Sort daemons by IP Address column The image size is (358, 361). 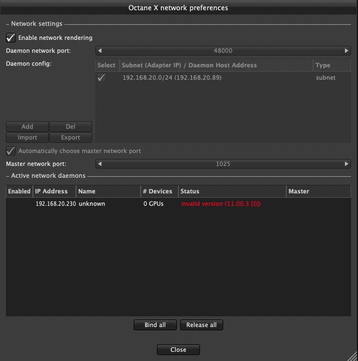54,191
